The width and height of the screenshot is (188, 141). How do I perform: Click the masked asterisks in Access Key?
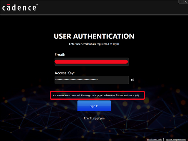(76, 80)
